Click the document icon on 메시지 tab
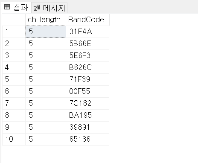Screen dimensions: 198x163 (x=37, y=8)
